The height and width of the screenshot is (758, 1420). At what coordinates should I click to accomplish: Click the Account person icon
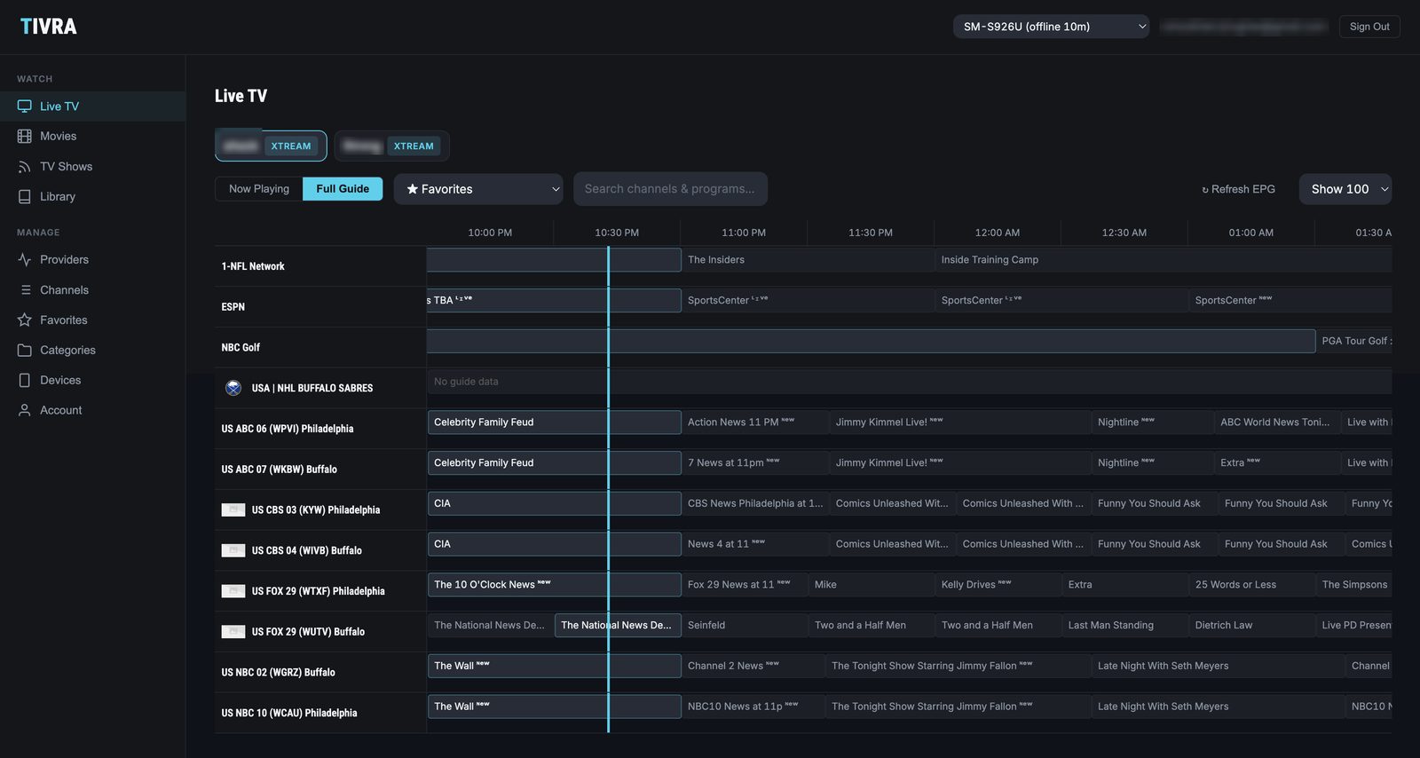24,410
